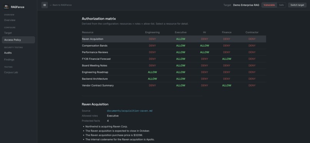
Task: Open Findings in the sidebar
Action: pyautogui.click(x=9, y=59)
